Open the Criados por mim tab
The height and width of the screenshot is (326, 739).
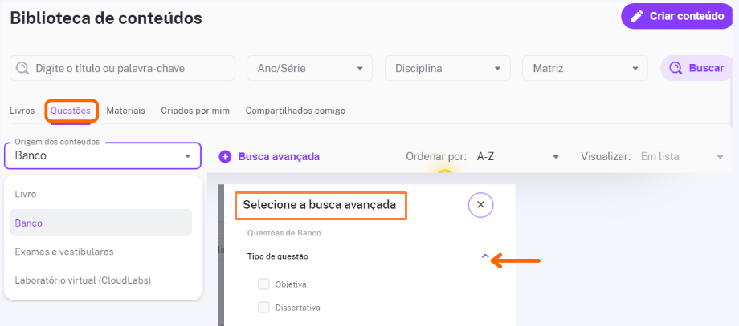pos(195,111)
